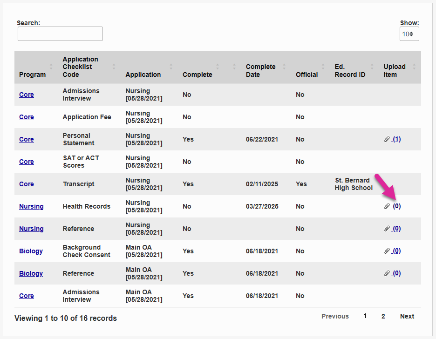The height and width of the screenshot is (339, 436).
Task: Click the Next pagination button
Action: (x=407, y=316)
